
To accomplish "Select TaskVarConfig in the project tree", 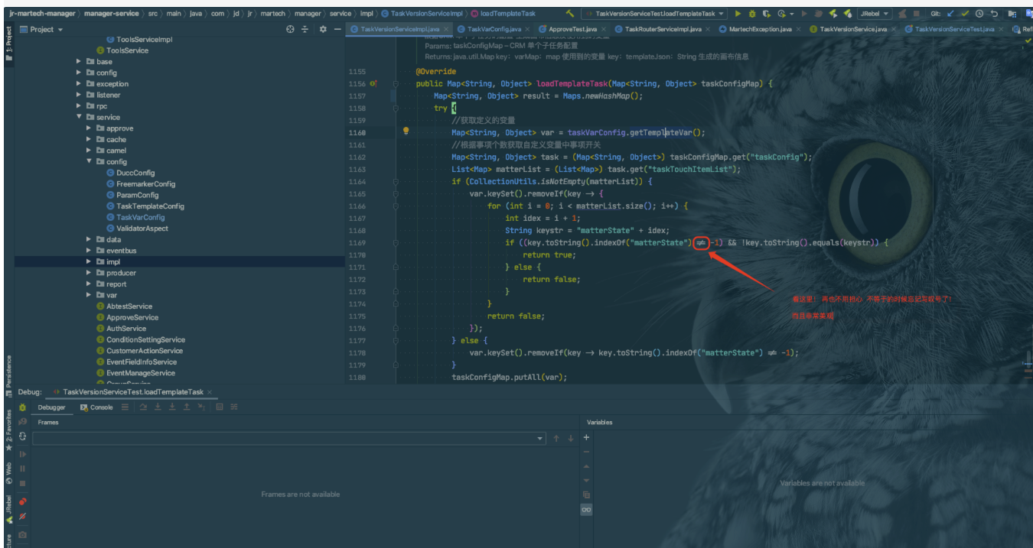I will [140, 217].
